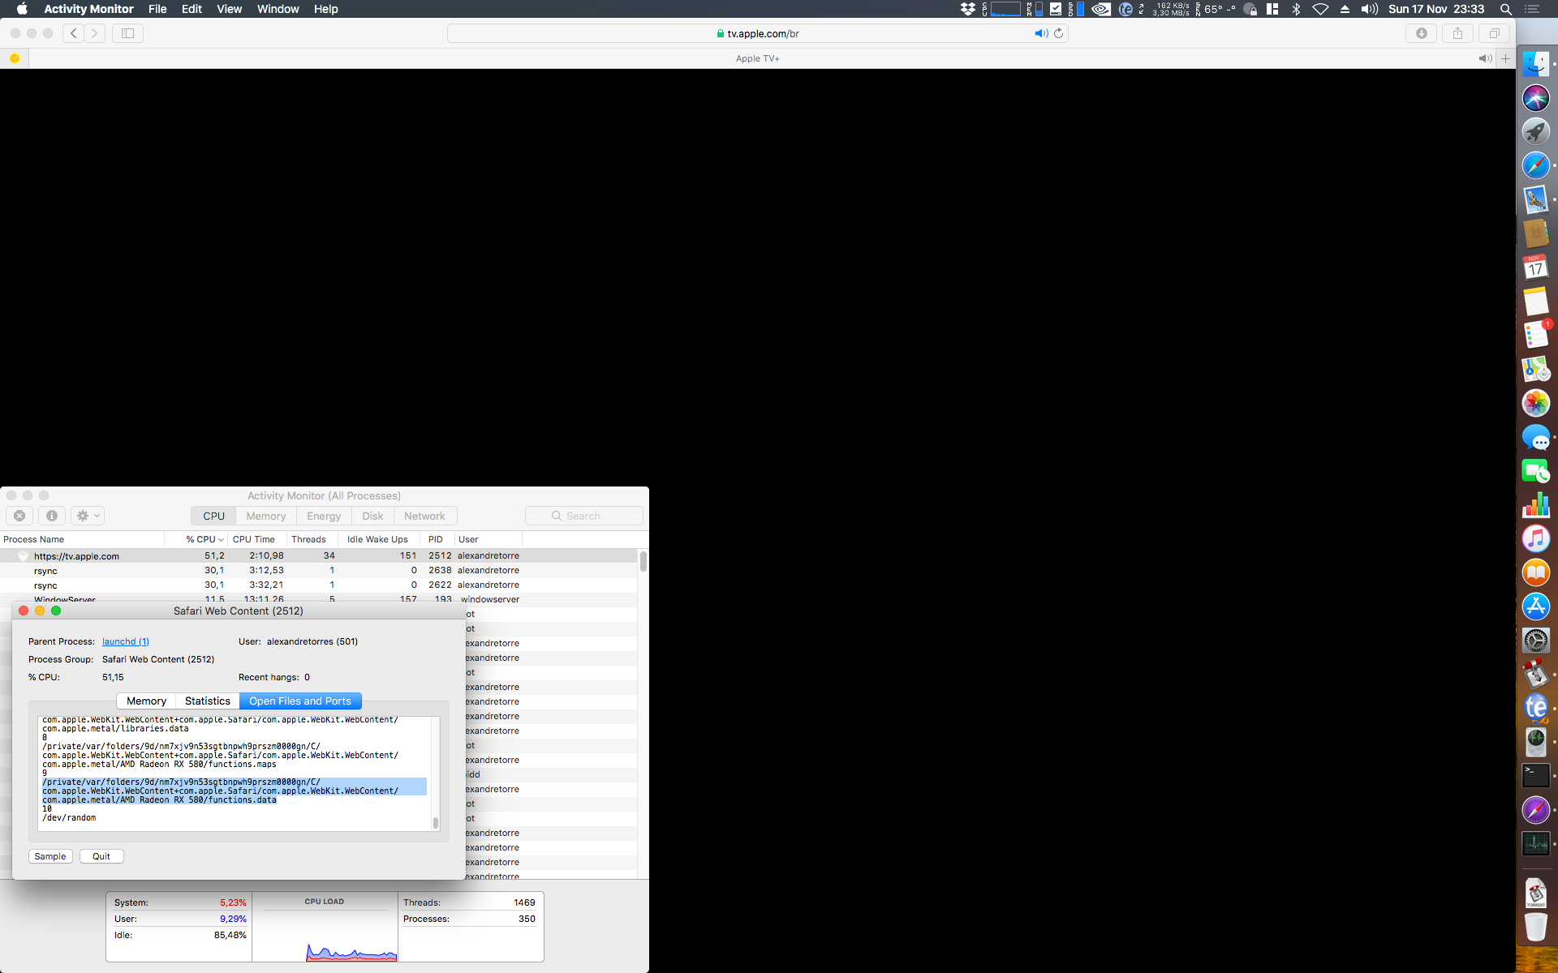Open Maps app in Dock
This screenshot has width=1558, height=973.
[1535, 369]
